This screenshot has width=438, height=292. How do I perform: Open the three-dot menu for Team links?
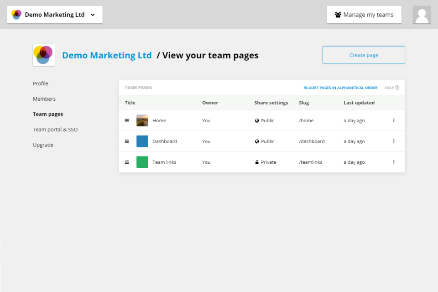coord(394,162)
